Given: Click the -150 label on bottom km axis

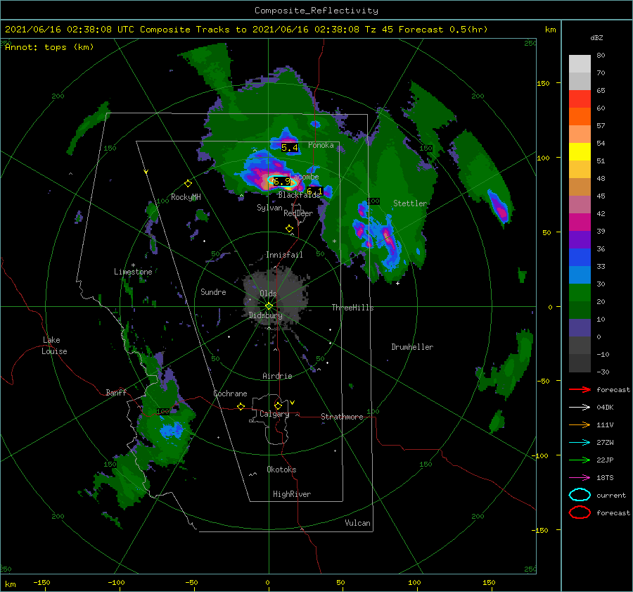Looking at the screenshot, I should 41,582.
